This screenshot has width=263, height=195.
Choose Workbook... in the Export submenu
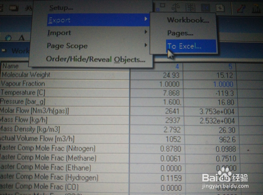pyautogui.click(x=188, y=20)
